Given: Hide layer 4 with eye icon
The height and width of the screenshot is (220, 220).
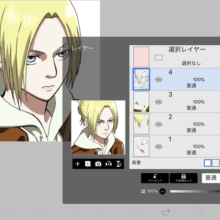Looking at the screenshot, I should click(x=159, y=80).
